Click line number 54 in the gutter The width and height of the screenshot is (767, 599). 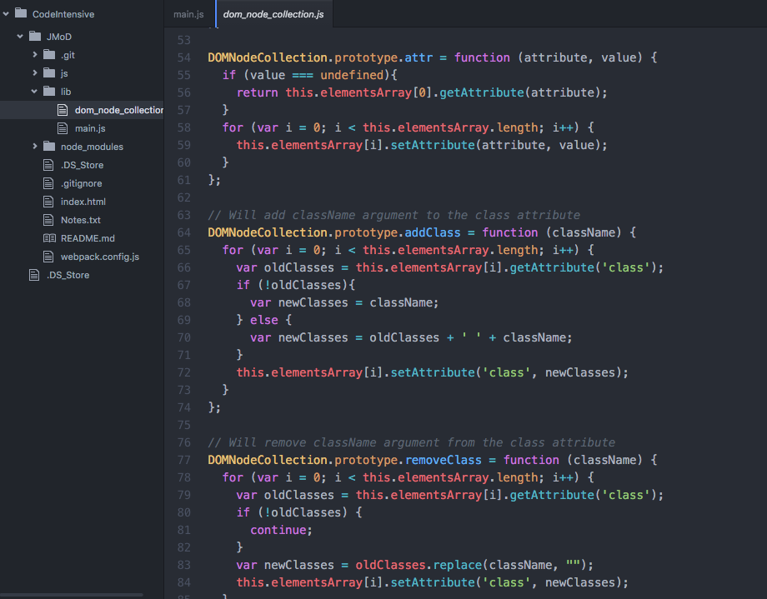tap(184, 57)
